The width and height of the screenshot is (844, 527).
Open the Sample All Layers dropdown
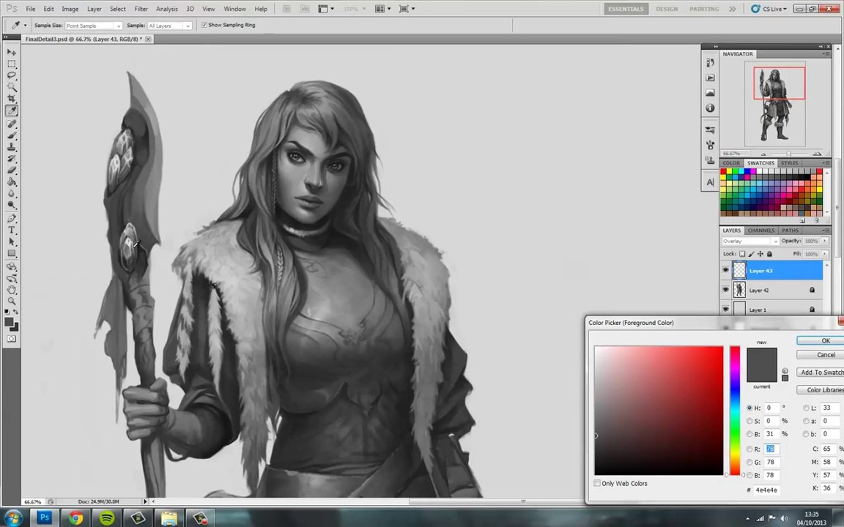click(169, 26)
